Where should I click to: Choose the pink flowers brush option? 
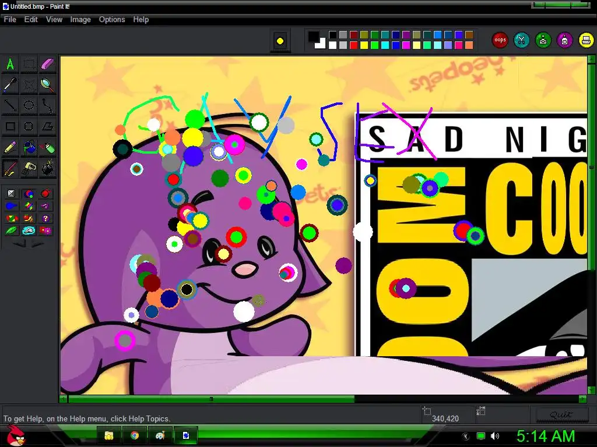45,230
